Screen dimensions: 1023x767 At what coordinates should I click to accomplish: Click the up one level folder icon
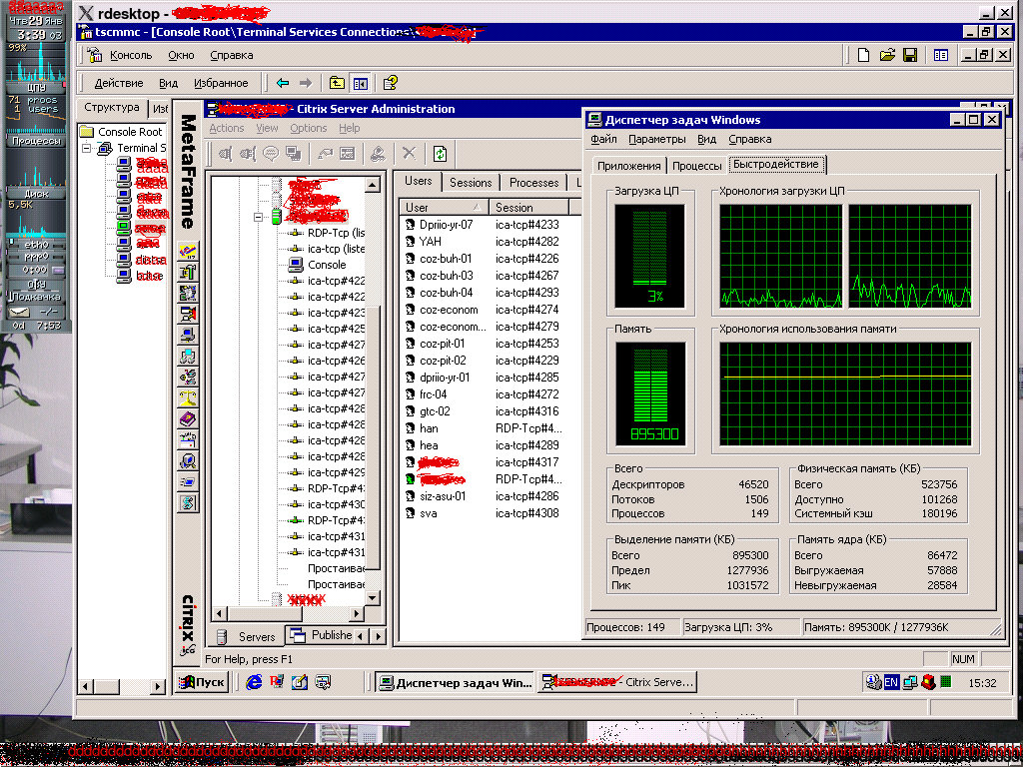pyautogui.click(x=338, y=83)
